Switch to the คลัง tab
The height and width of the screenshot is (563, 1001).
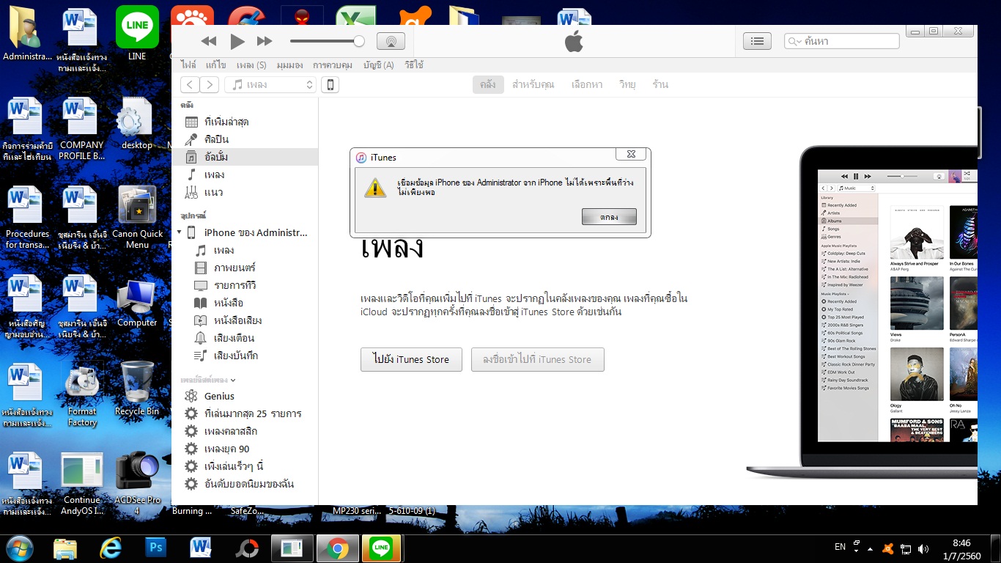click(488, 84)
